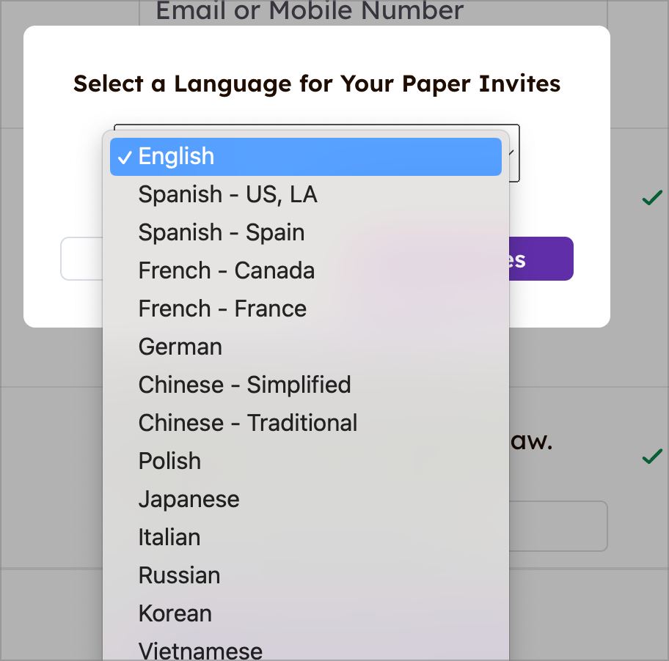Select French - Canada from the list
This screenshot has height=661, width=669.
226,270
